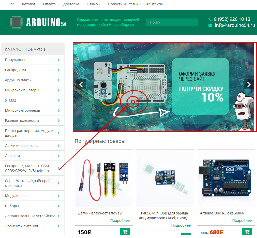
Task: Select the green banner slide indicator dot
Action: (x=165, y=126)
